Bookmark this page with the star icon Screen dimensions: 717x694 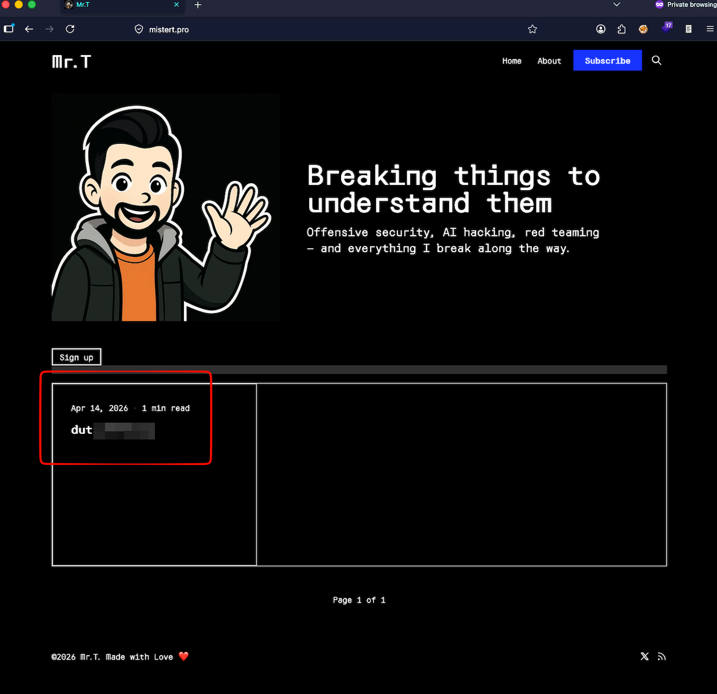point(532,29)
